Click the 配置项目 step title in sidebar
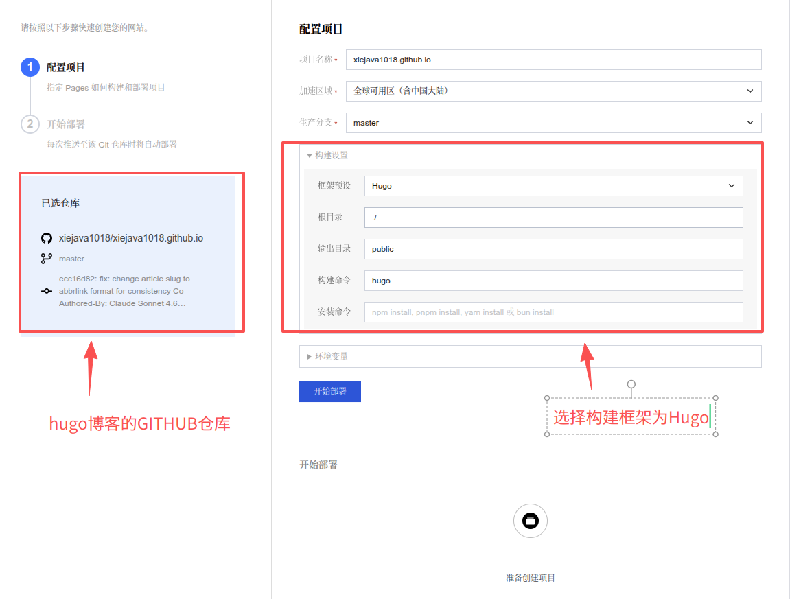This screenshot has width=790, height=599. [x=65, y=67]
